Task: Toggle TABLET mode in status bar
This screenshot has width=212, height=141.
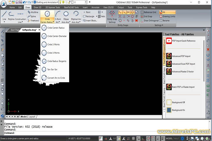Action: [176, 138]
